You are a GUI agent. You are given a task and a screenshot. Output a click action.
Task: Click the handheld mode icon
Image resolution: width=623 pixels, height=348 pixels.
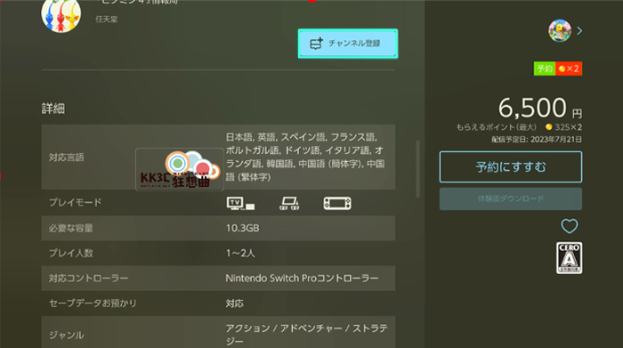337,204
